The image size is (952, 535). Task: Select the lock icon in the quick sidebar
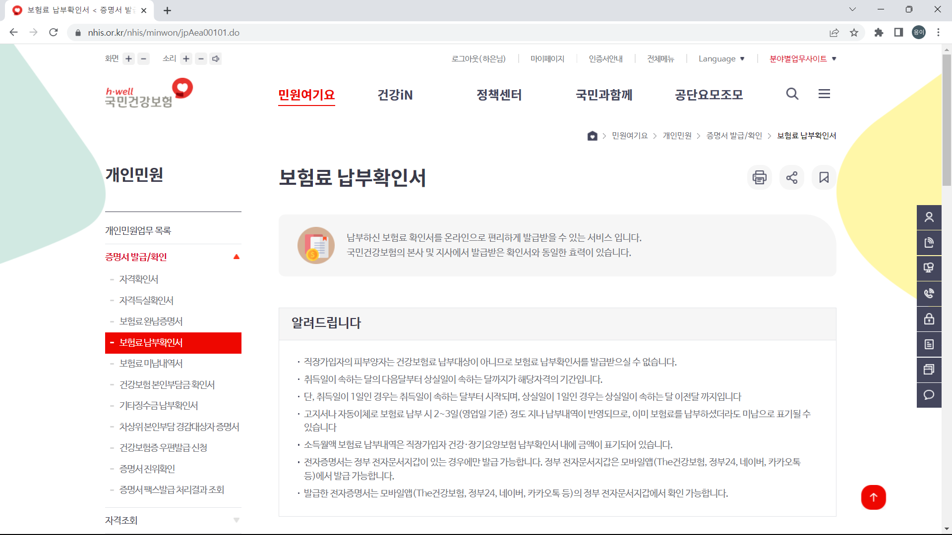pyautogui.click(x=929, y=319)
